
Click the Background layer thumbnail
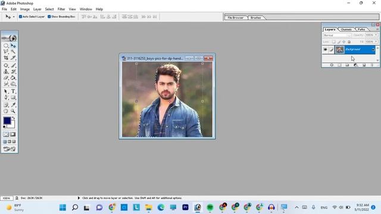[339, 50]
